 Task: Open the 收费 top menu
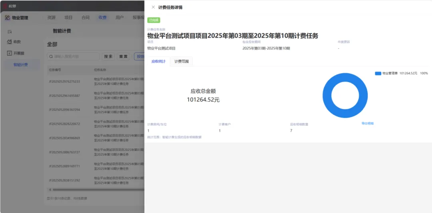(102, 18)
